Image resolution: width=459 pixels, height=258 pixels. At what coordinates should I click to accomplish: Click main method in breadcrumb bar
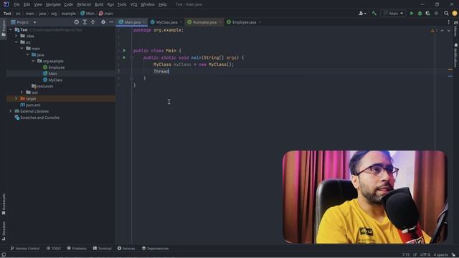point(106,14)
